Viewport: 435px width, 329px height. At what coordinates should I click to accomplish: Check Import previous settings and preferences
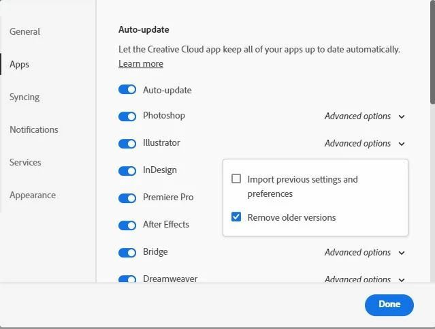pyautogui.click(x=236, y=178)
